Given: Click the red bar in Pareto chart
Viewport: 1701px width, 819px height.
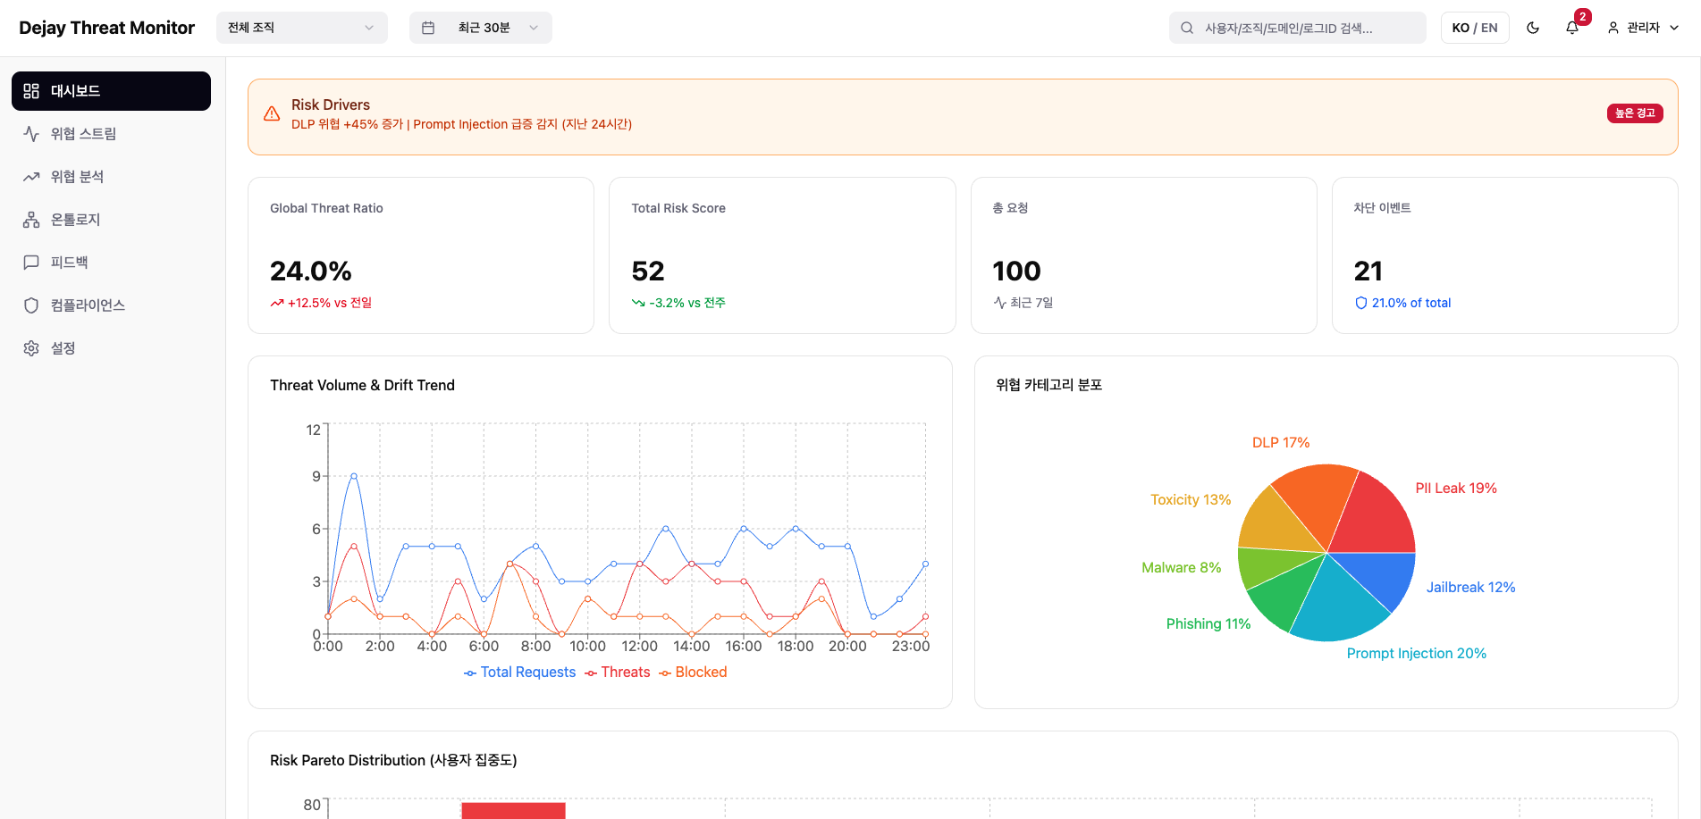Looking at the screenshot, I should 513,810.
